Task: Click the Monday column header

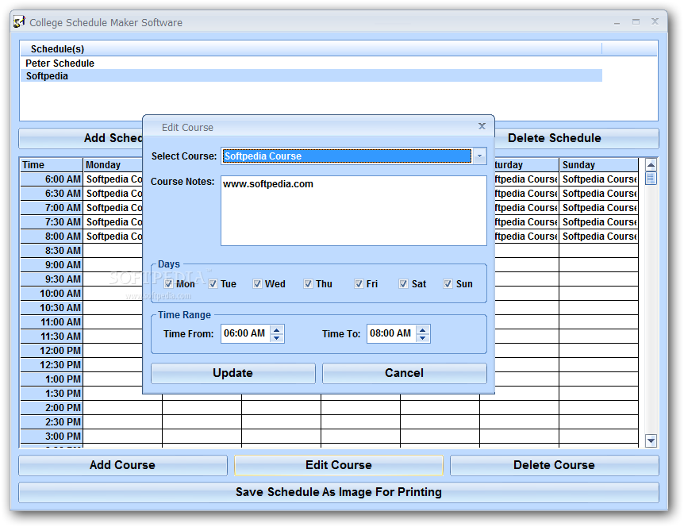Action: tap(113, 165)
